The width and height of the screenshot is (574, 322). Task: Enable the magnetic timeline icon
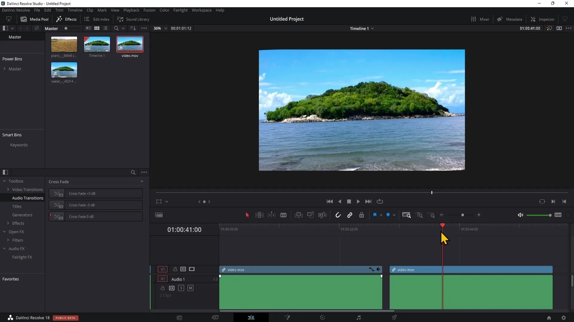pos(338,215)
